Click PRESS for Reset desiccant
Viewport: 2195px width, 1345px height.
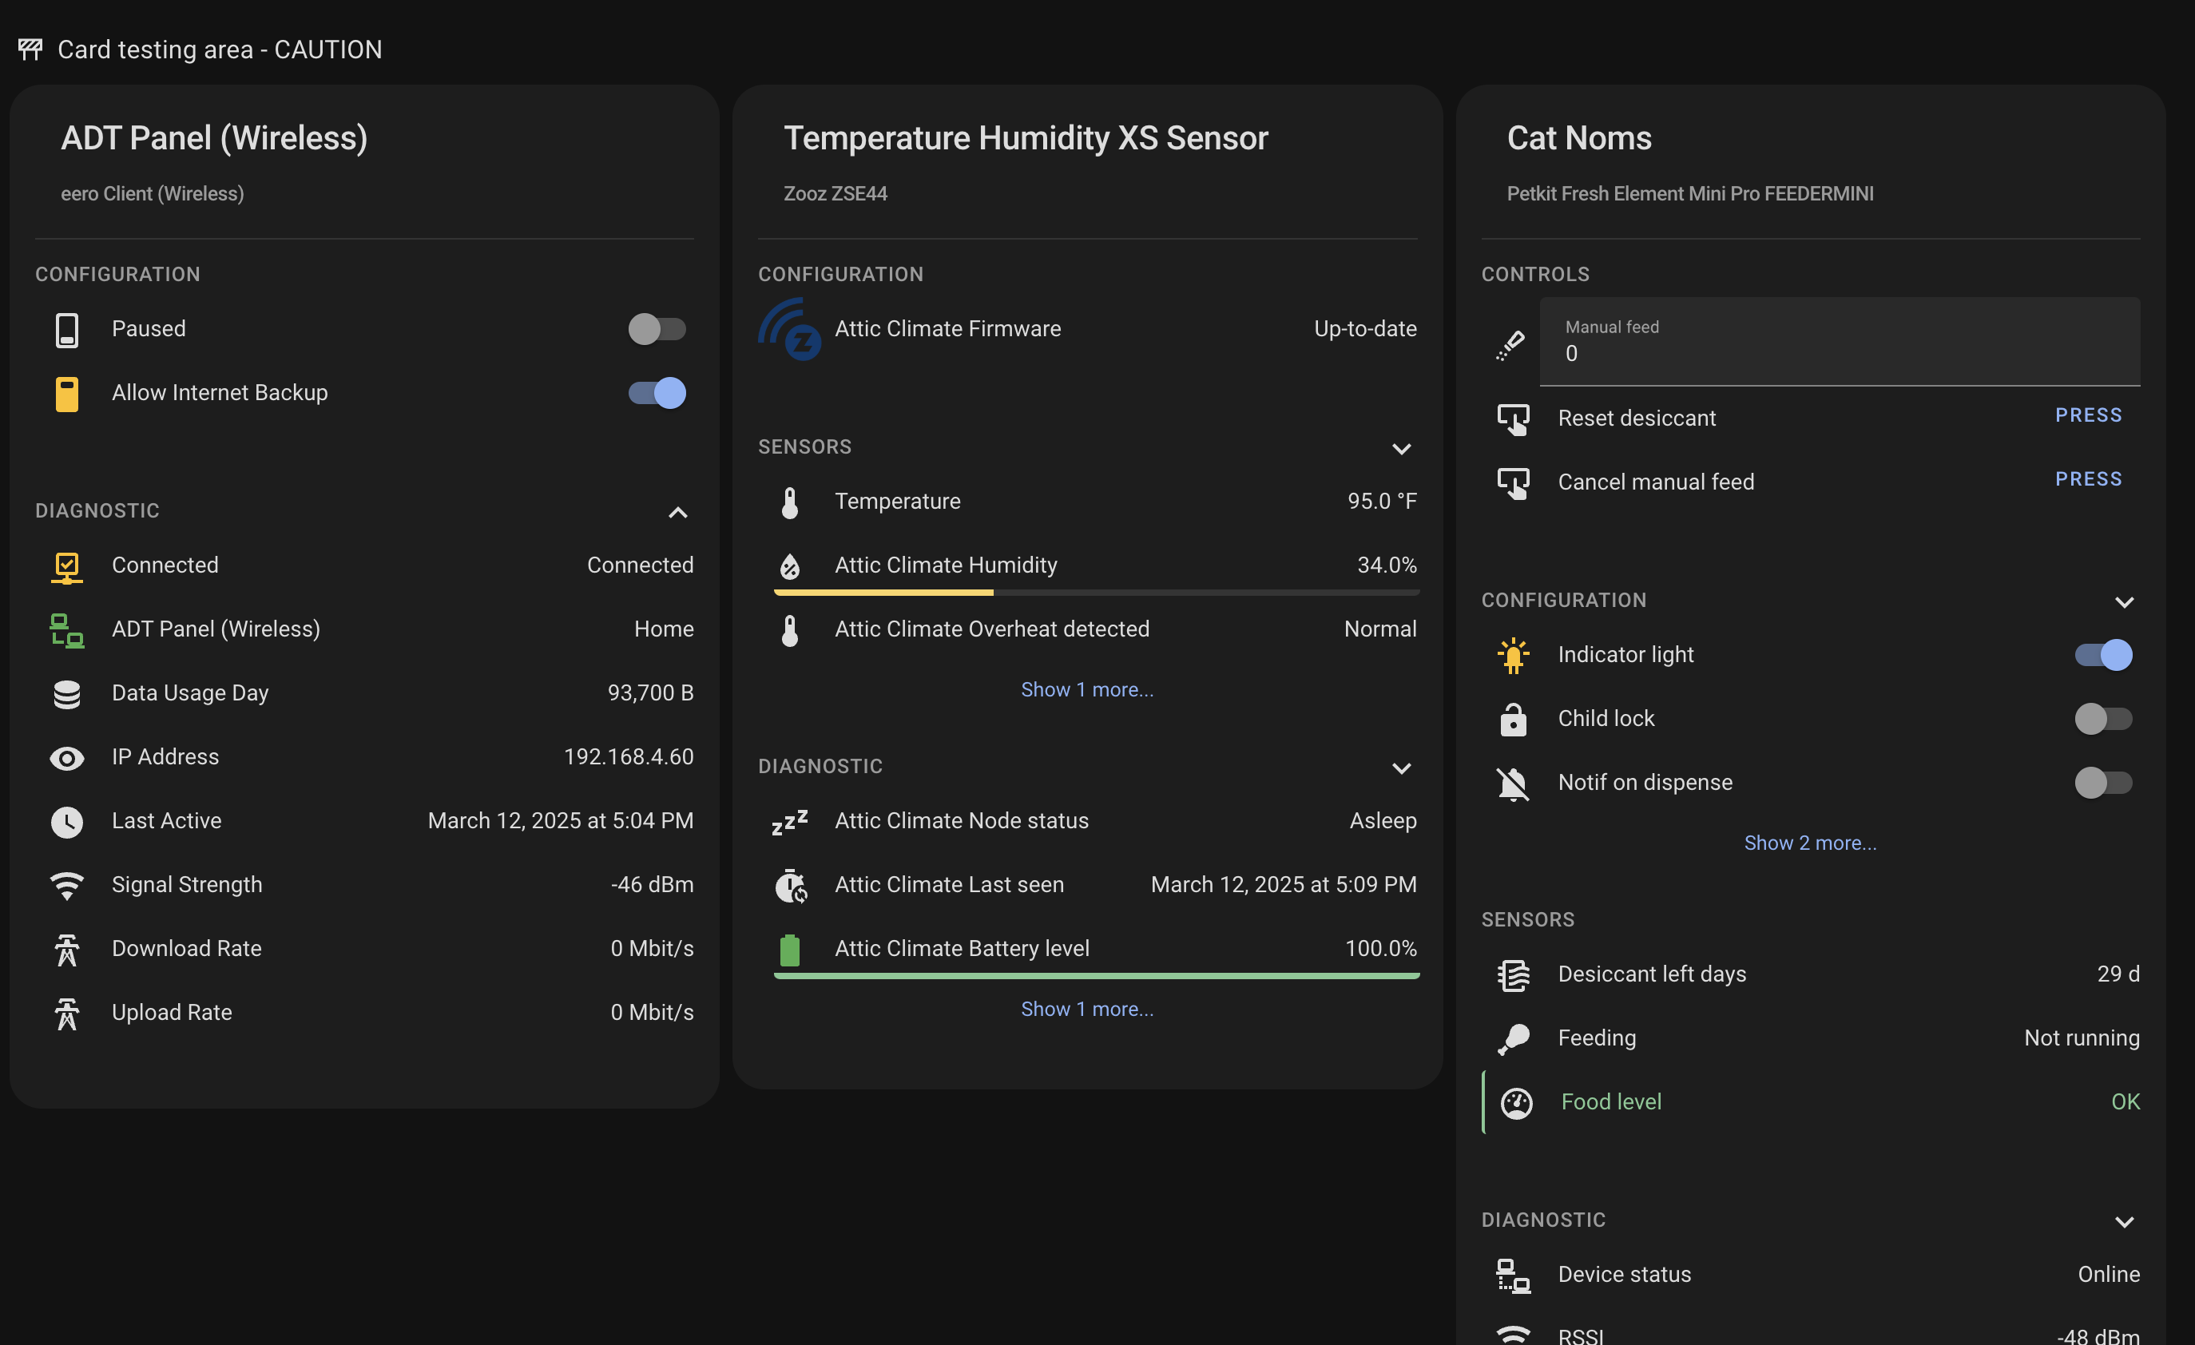pyautogui.click(x=2088, y=415)
